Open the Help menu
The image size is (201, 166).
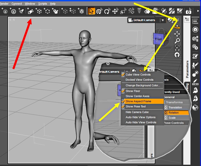pyautogui.click(x=53, y=4)
